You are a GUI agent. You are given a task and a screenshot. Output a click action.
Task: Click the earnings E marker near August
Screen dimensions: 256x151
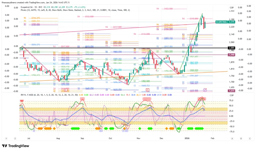[65, 89]
